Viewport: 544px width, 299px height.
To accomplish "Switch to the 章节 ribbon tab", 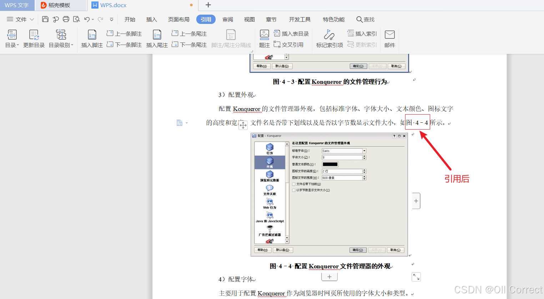I will (271, 19).
